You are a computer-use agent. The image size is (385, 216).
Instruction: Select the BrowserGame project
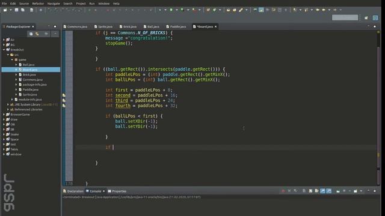pyautogui.click(x=20, y=115)
